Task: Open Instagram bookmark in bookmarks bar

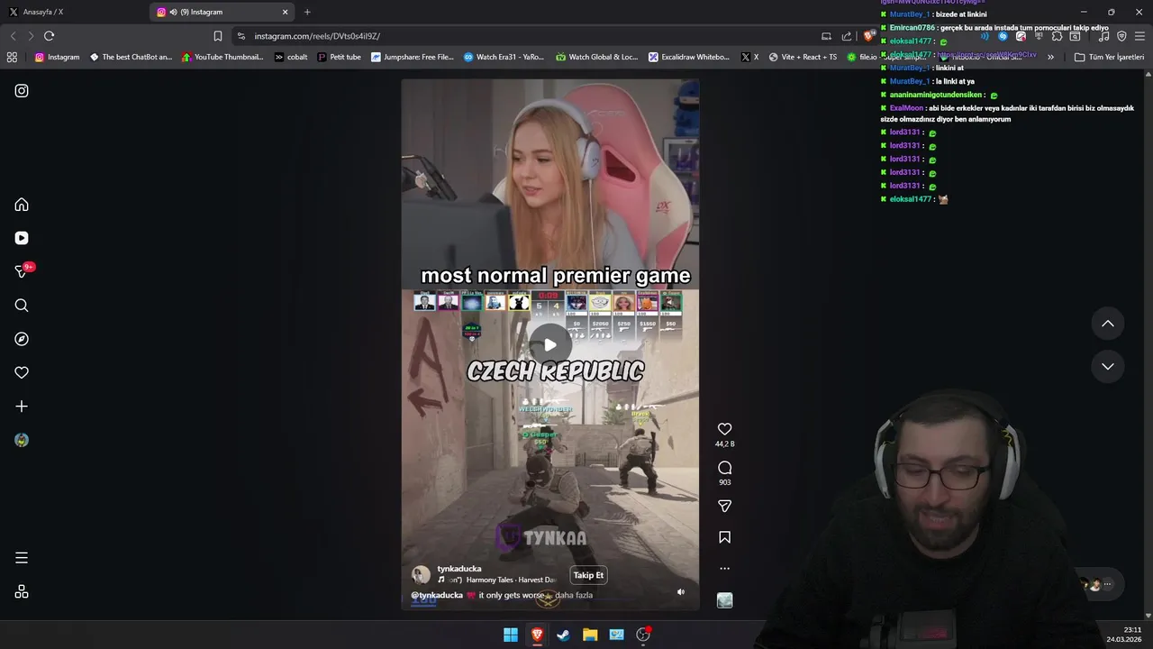Action: [57, 57]
